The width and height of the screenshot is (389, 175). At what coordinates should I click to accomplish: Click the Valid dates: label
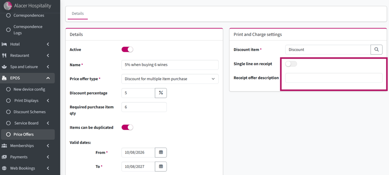tap(80, 143)
